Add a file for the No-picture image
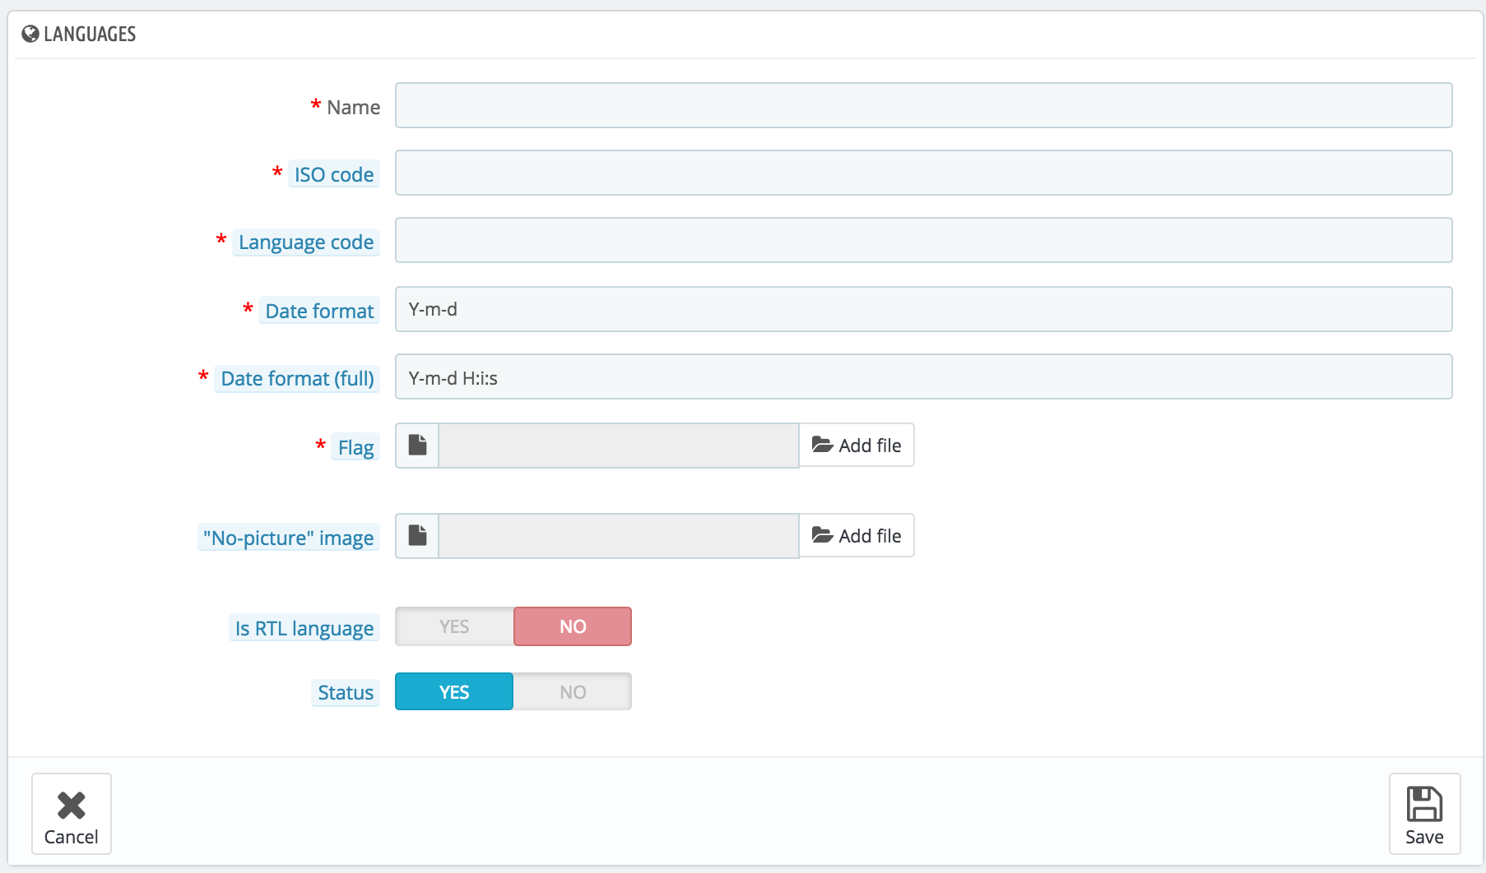Image resolution: width=1486 pixels, height=873 pixels. coord(857,535)
